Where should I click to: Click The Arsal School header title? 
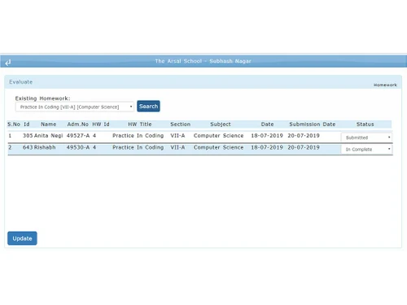click(x=203, y=61)
